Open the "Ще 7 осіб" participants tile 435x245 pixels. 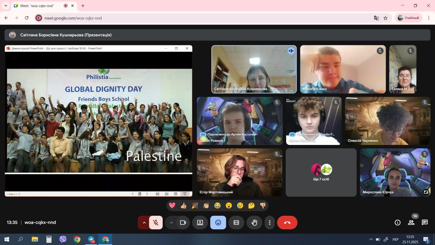pos(321,173)
